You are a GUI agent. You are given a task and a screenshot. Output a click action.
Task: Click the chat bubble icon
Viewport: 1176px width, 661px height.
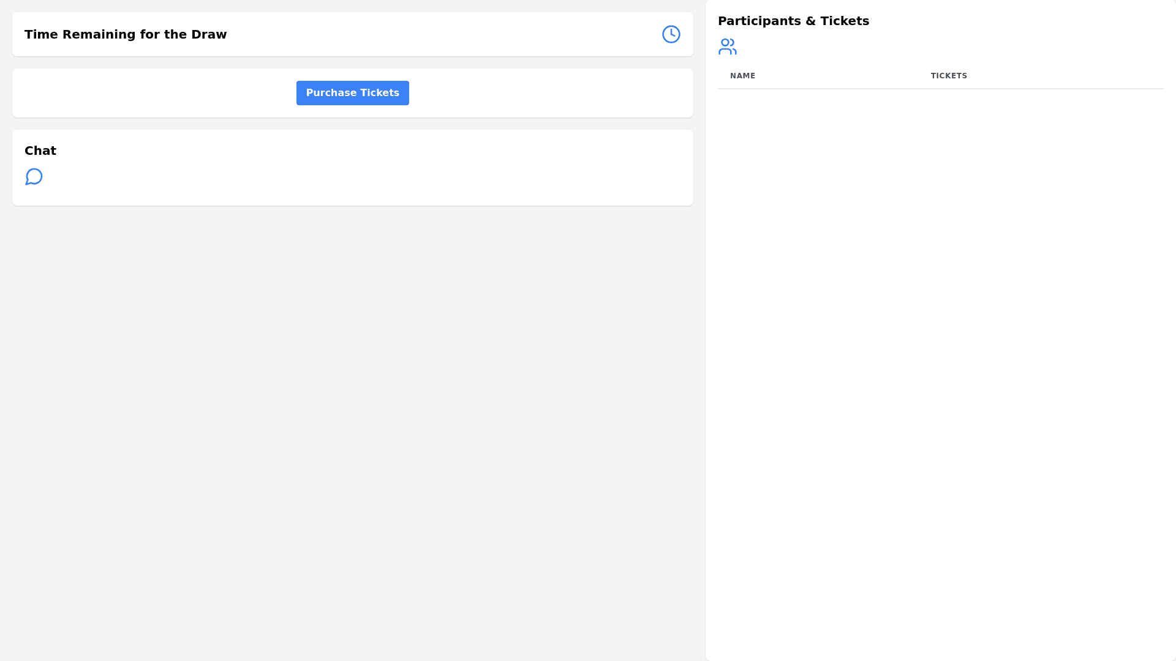click(x=34, y=177)
